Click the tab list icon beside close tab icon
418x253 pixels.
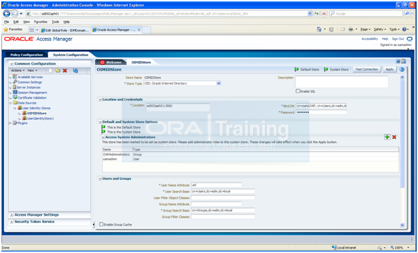point(403,61)
